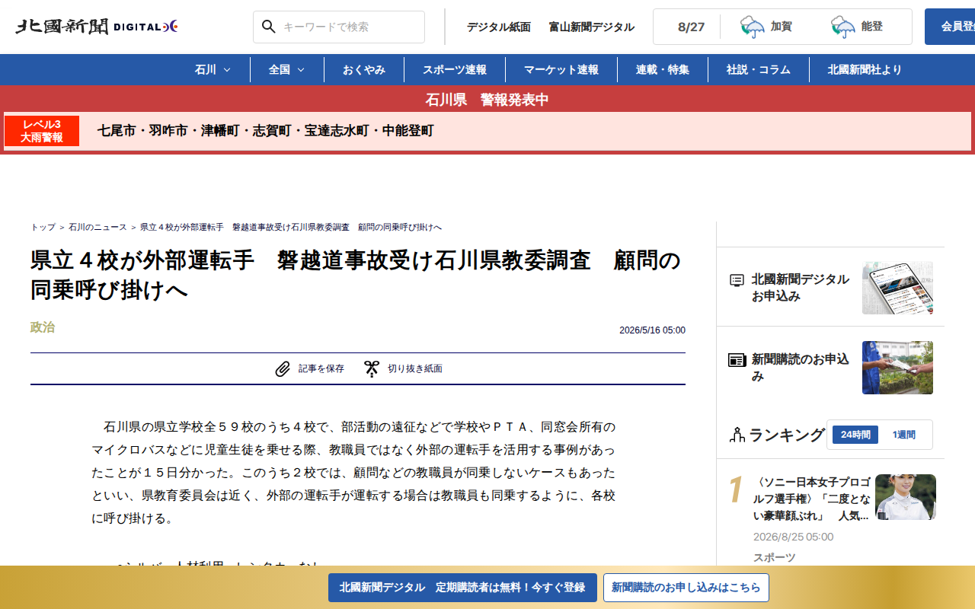Open the スポーツ速報 menu item
This screenshot has height=609, width=975.
point(455,69)
